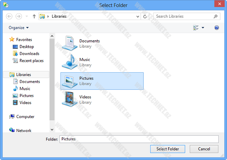Click the search magnifier icon
227x160 pixels.
pos(216,16)
